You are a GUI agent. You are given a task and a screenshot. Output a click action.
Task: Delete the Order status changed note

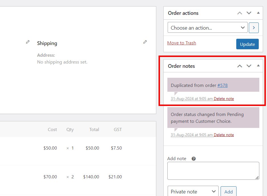[x=224, y=135]
